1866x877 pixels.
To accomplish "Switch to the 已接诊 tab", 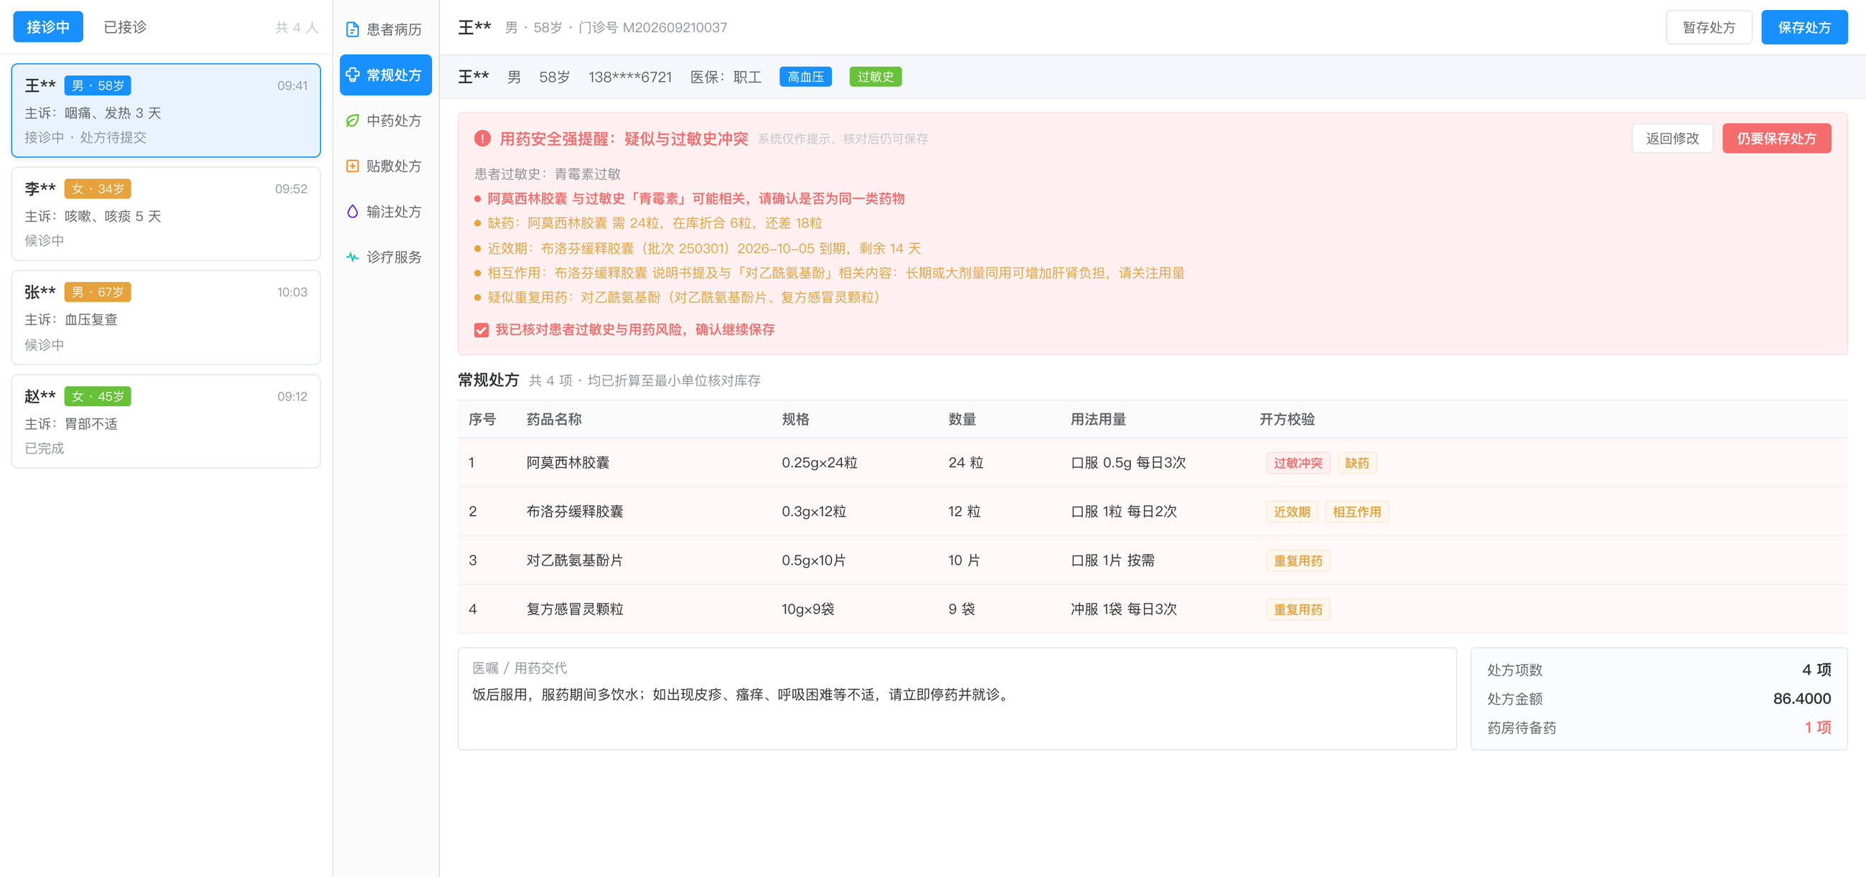I will (125, 27).
